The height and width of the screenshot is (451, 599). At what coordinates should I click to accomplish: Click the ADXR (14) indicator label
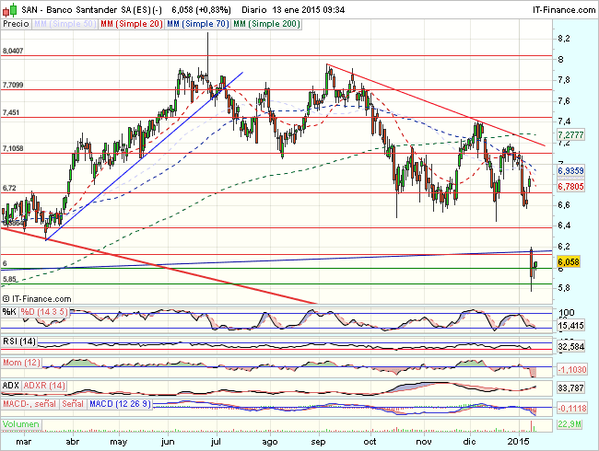tap(44, 386)
